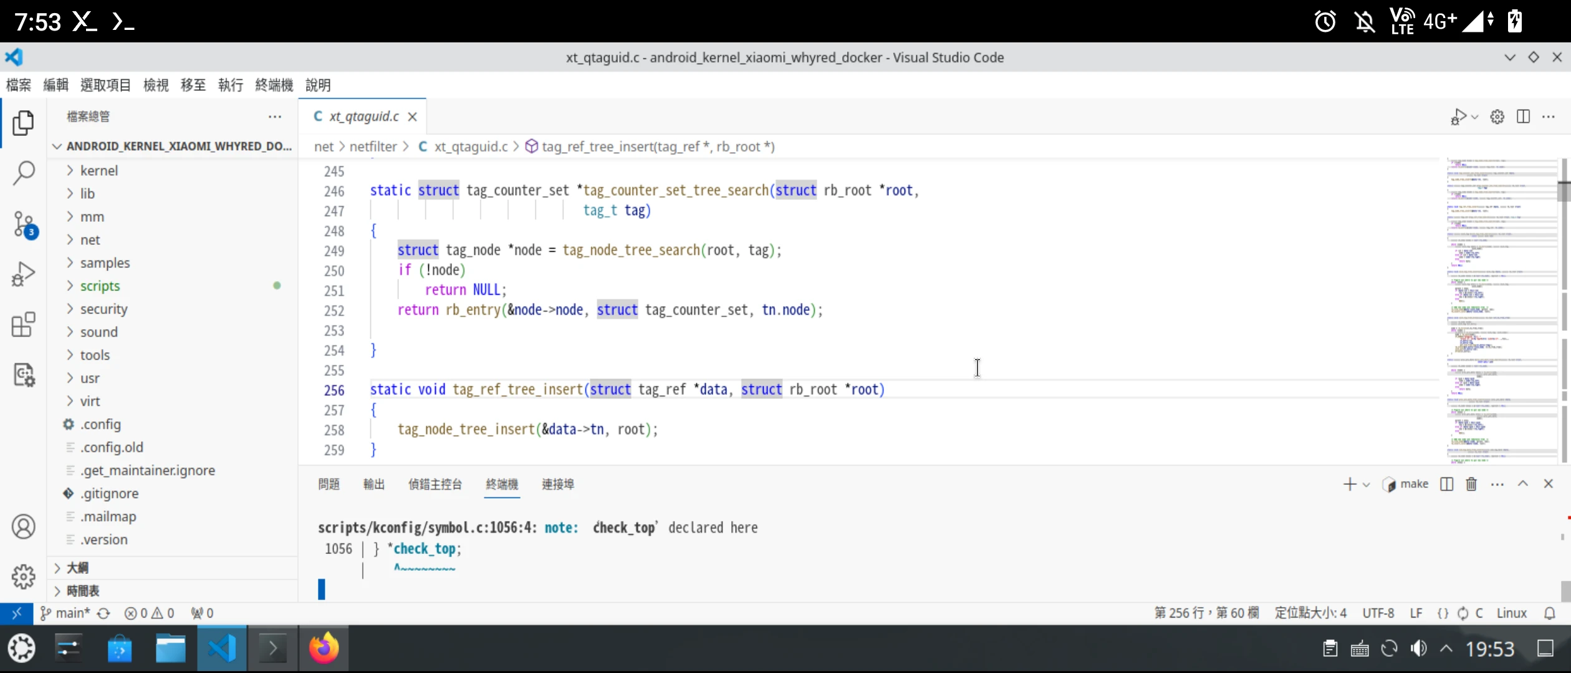Viewport: 1571px width, 673px height.
Task: Open Source Control view with badge
Action: click(24, 224)
